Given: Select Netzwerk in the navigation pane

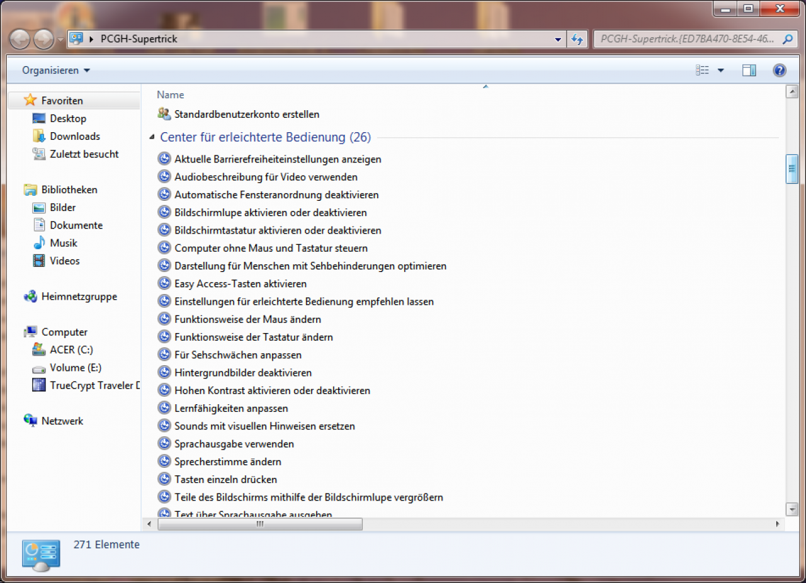Looking at the screenshot, I should click(x=62, y=421).
